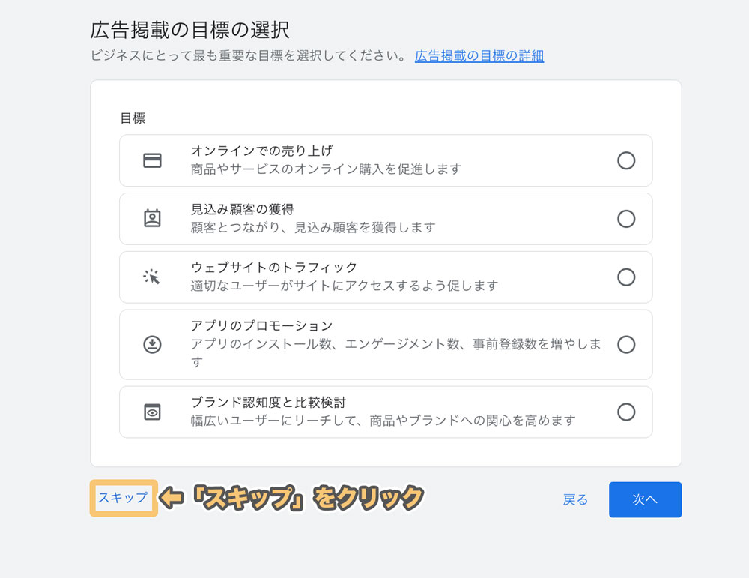Click the cursor click icon for website traffic
The image size is (749, 578).
(152, 277)
